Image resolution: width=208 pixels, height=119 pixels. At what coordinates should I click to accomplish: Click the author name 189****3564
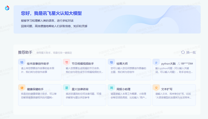point(187,64)
